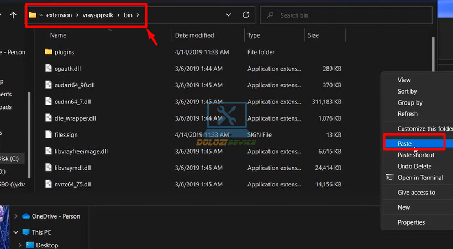Viewport: 453px width, 249px height.
Task: Select Refresh in the context menu
Action: (407, 113)
